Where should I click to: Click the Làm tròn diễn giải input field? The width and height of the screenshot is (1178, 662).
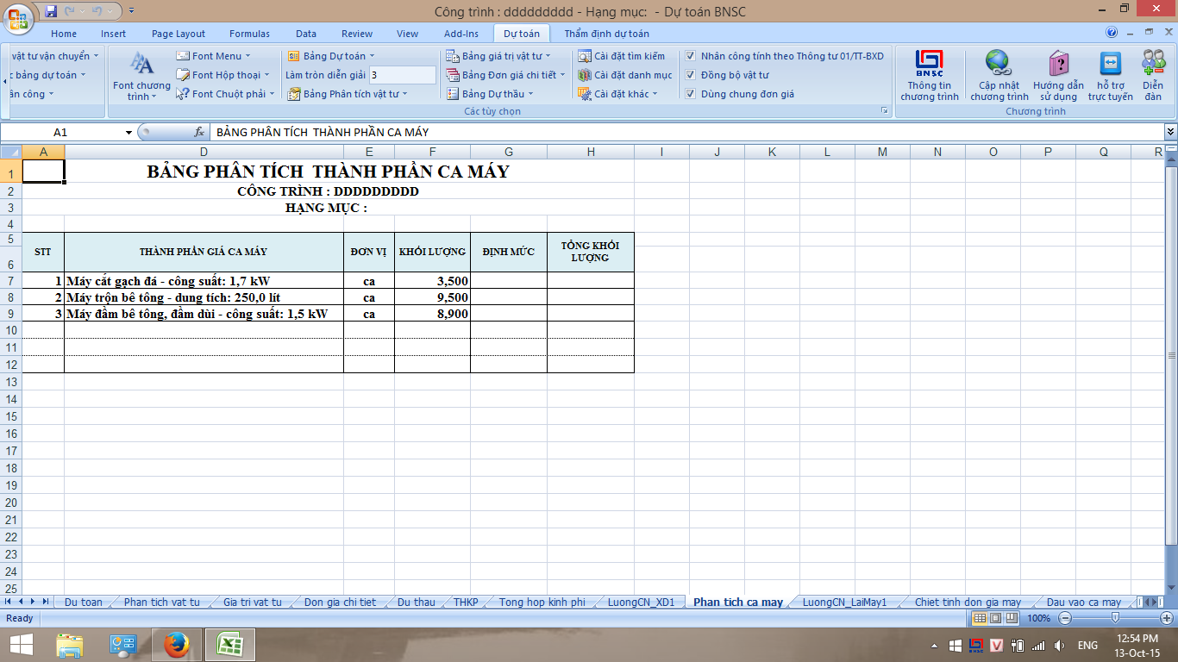point(403,75)
